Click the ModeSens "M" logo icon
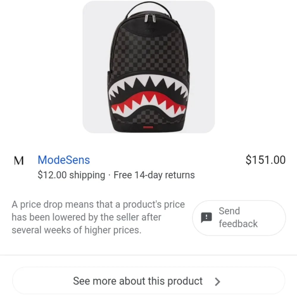The height and width of the screenshot is (297, 297). point(19,161)
